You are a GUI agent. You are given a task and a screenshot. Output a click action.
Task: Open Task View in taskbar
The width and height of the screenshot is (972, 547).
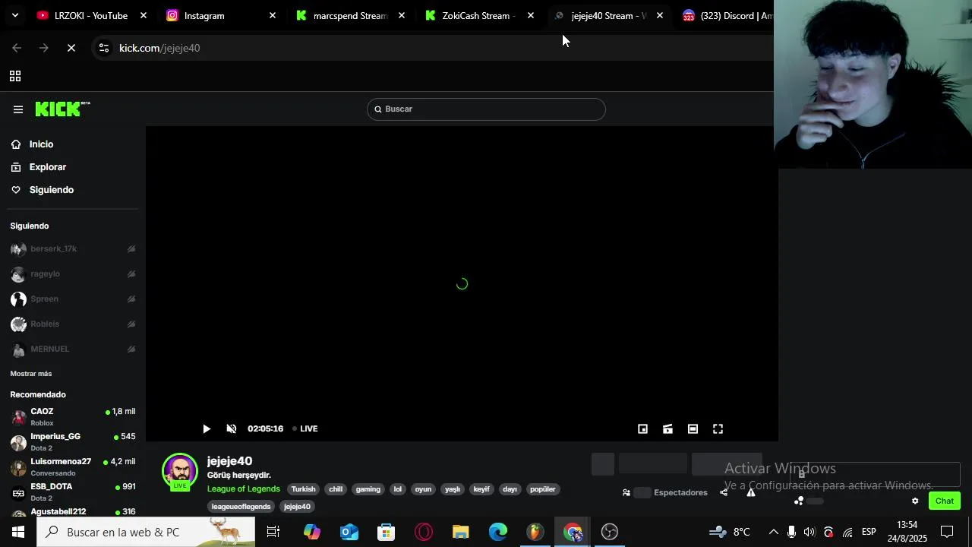pos(273,532)
